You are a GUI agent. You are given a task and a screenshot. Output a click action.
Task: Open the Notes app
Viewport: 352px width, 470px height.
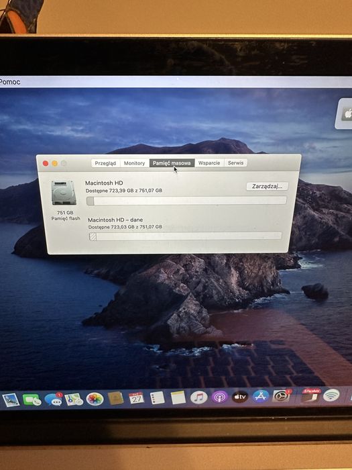pyautogui.click(x=178, y=397)
